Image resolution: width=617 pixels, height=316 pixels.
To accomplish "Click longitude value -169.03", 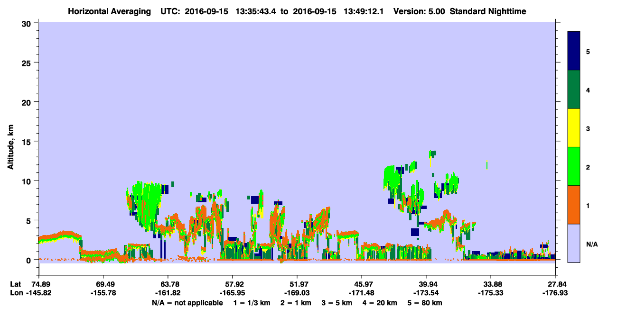I will point(297,293).
